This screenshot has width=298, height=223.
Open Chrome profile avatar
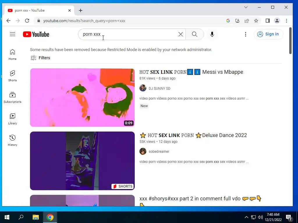277,21
